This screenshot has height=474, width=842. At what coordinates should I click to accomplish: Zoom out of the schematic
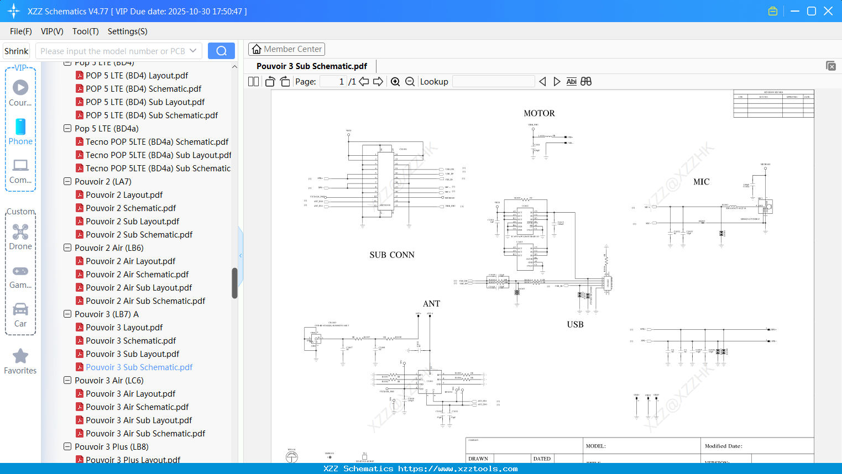410,81
